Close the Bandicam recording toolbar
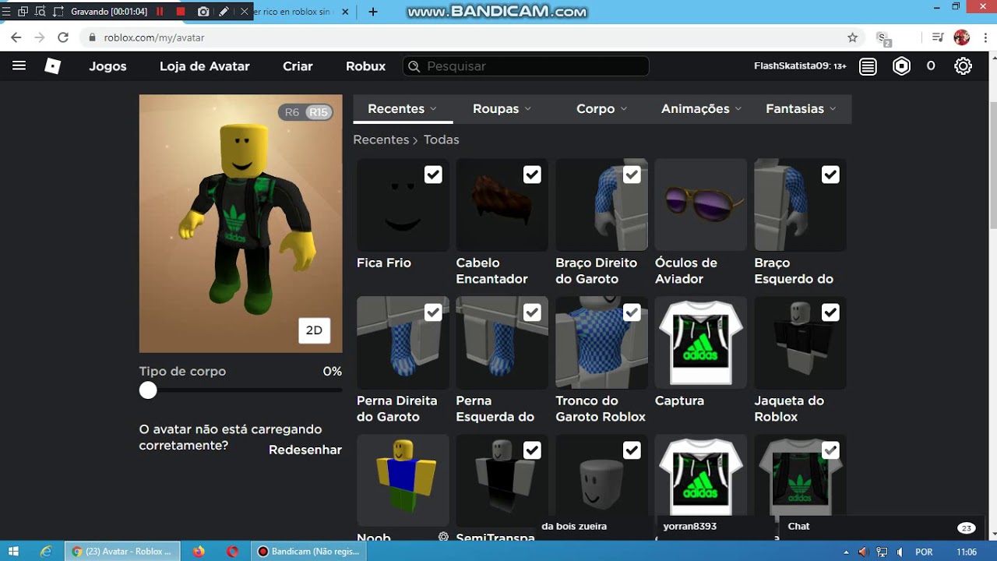The height and width of the screenshot is (561, 997). (245, 12)
